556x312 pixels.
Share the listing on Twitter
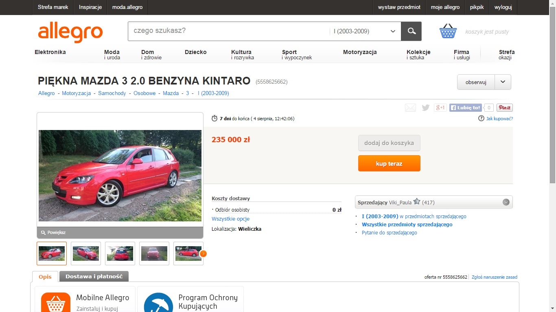click(x=426, y=108)
